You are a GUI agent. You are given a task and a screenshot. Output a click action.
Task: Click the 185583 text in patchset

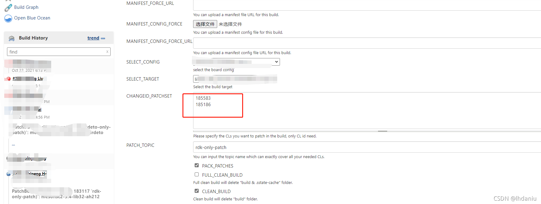click(203, 98)
